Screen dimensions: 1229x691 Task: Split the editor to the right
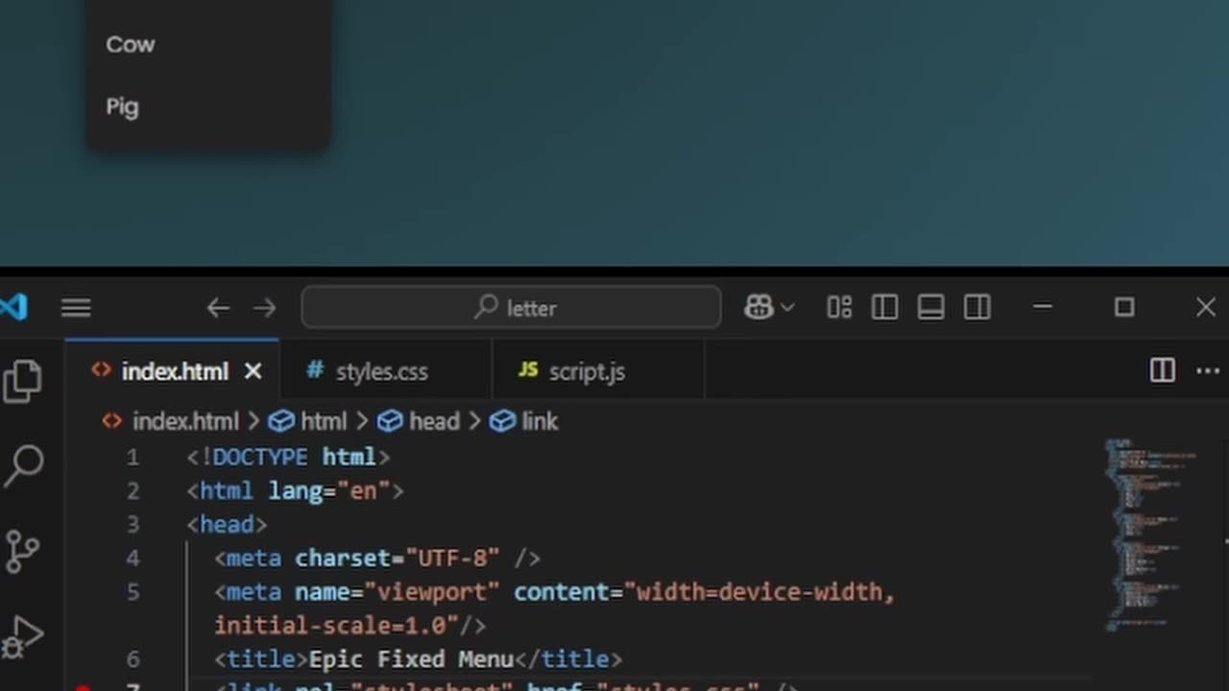click(x=1162, y=370)
